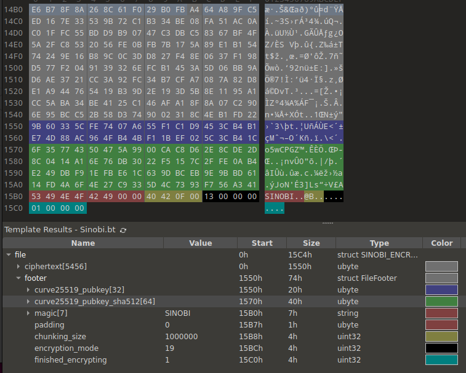Click the black swatch for encryption_mode

[x=441, y=348]
